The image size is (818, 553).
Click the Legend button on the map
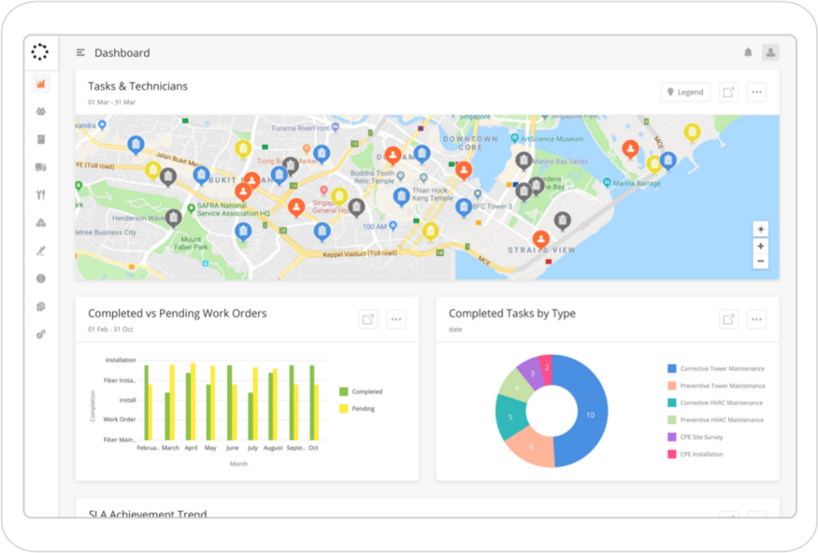(x=685, y=92)
